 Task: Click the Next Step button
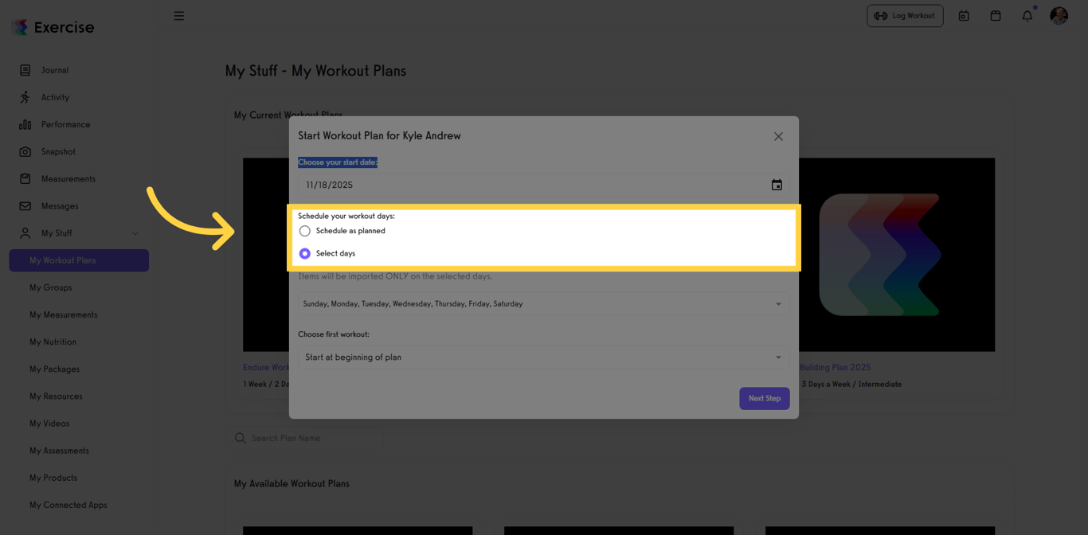point(764,398)
